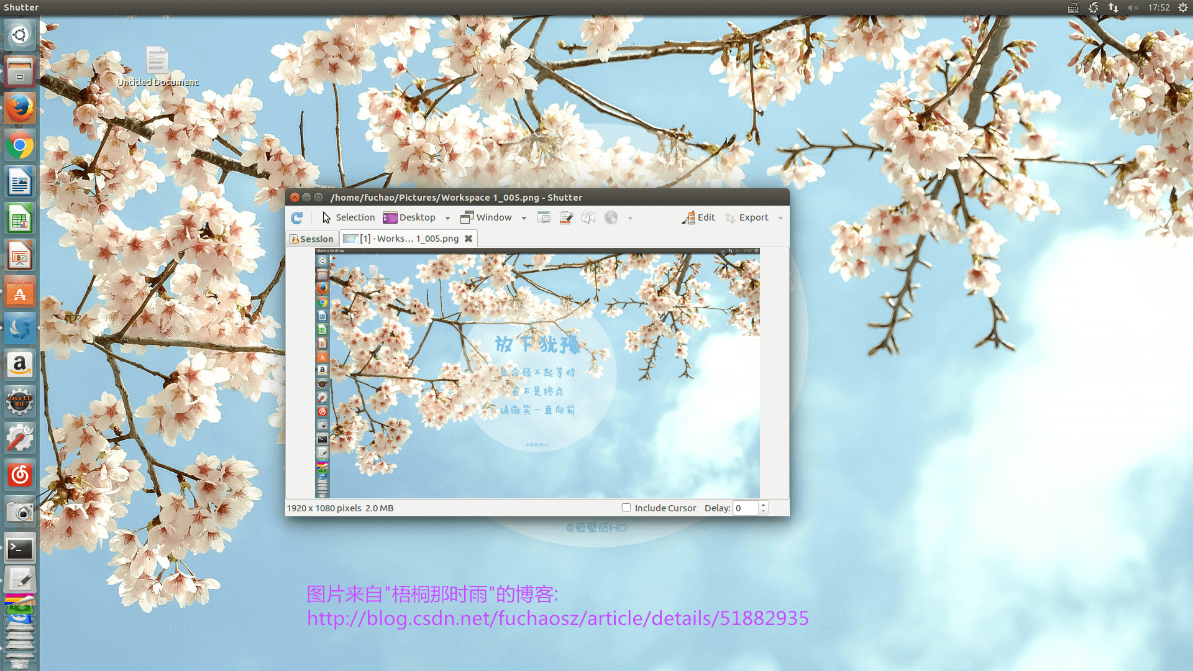Click the Export button in Shutter toolbar

pos(753,217)
